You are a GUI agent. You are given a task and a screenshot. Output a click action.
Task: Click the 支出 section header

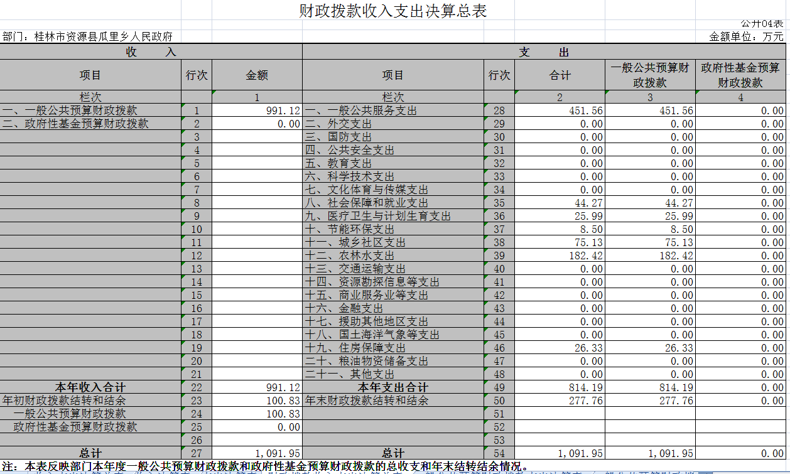(543, 52)
